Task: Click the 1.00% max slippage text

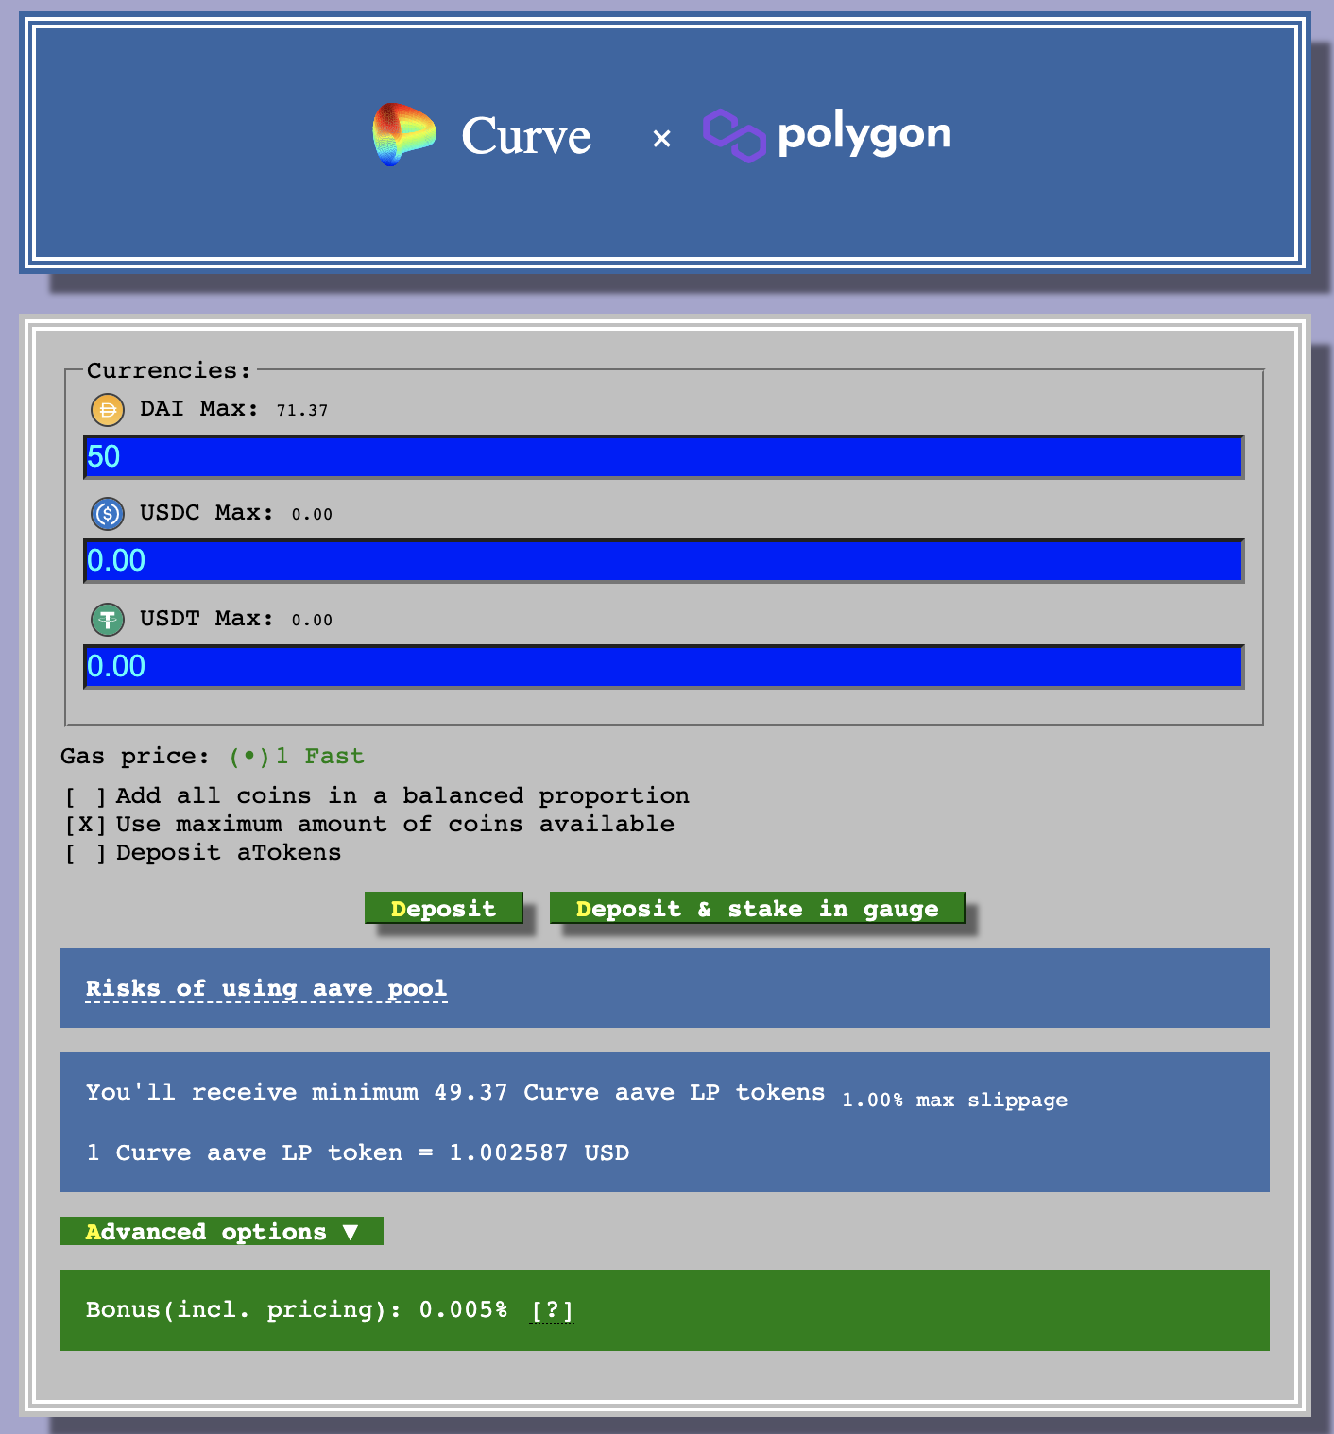Action: click(954, 1100)
